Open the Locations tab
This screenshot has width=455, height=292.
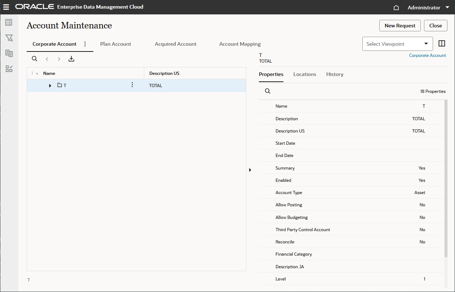[305, 74]
